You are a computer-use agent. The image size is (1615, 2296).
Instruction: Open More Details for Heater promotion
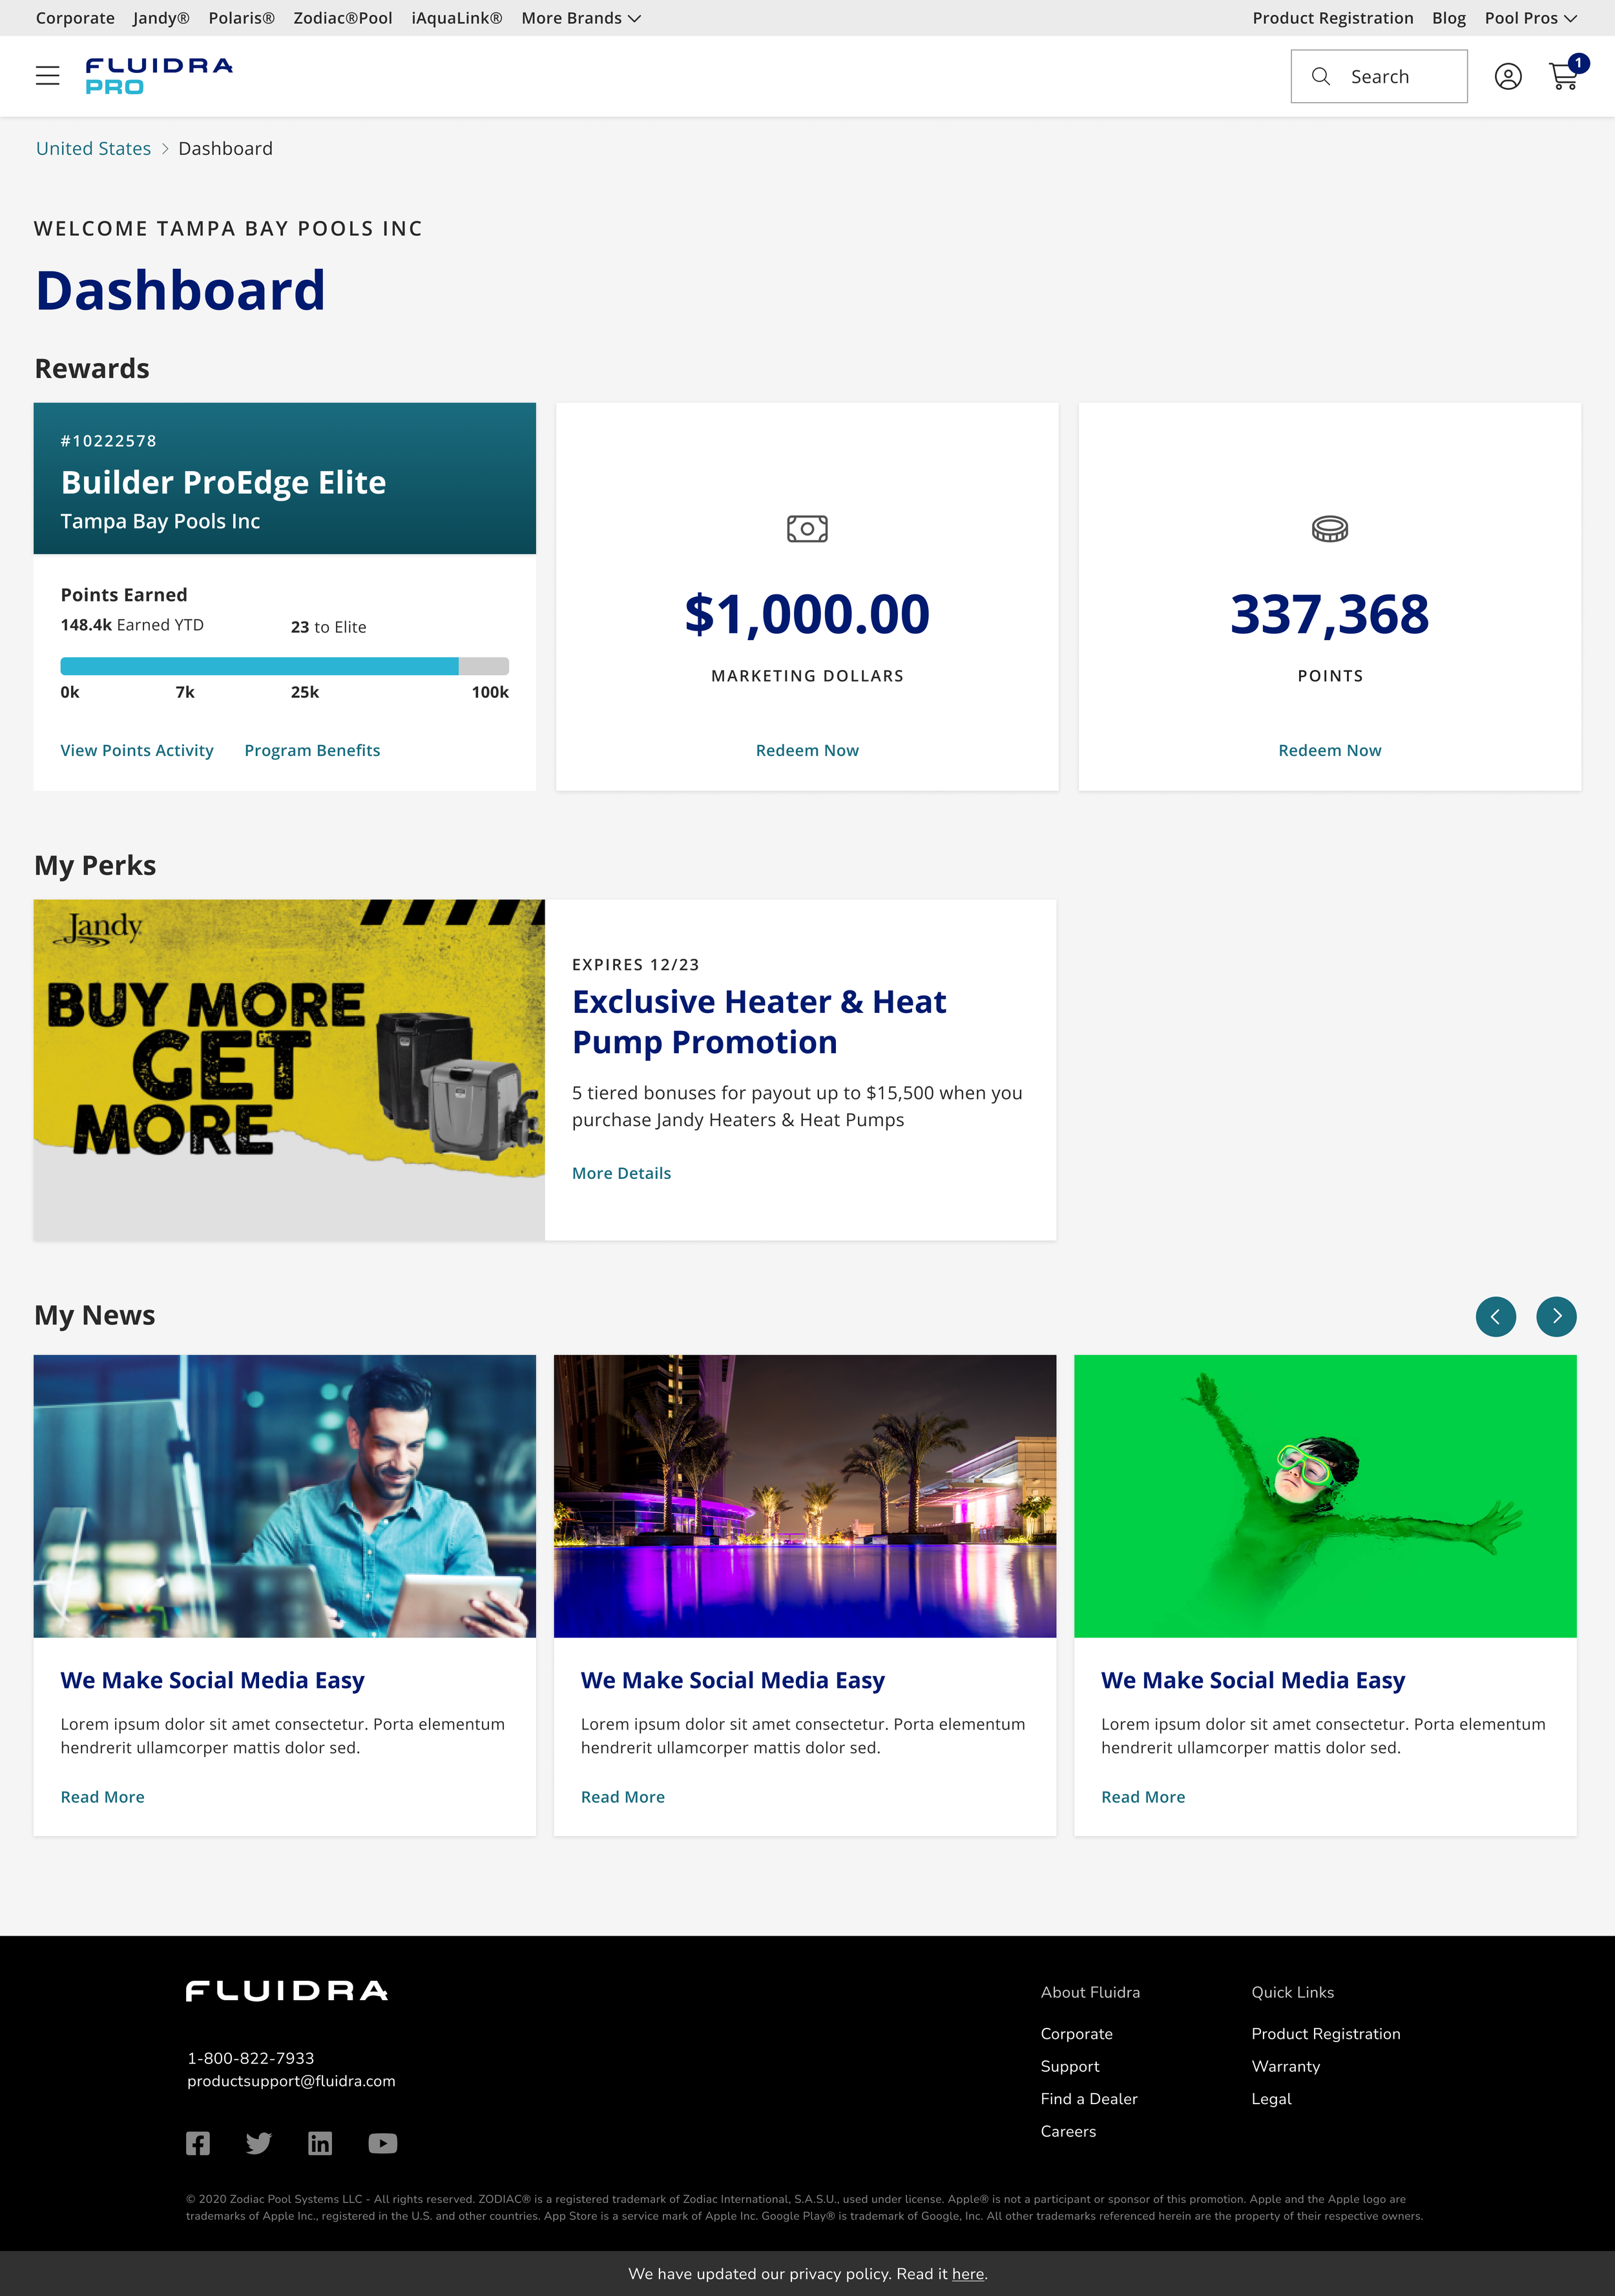(x=621, y=1173)
